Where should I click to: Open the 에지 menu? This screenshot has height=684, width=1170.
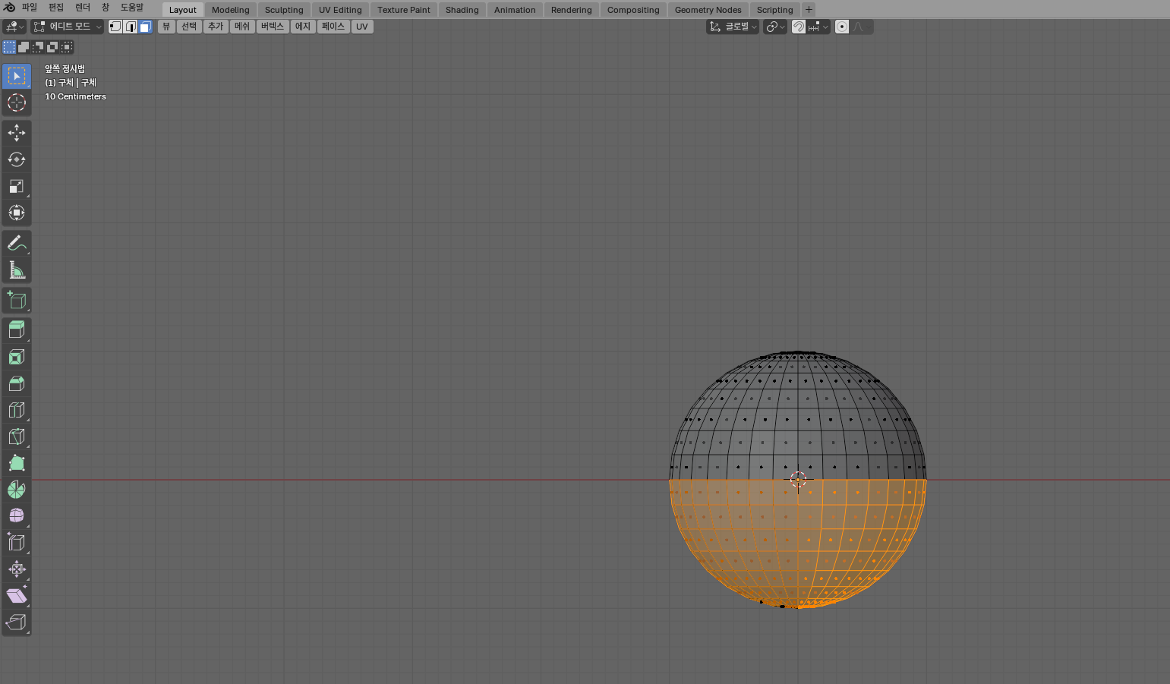click(303, 27)
